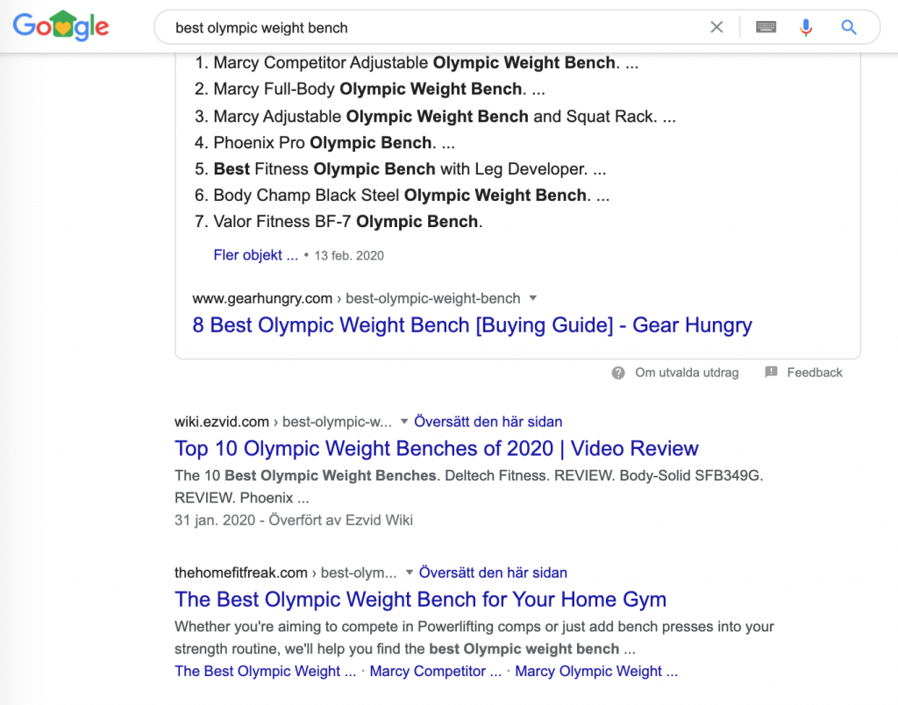Start voice search with microphone icon

(x=806, y=27)
